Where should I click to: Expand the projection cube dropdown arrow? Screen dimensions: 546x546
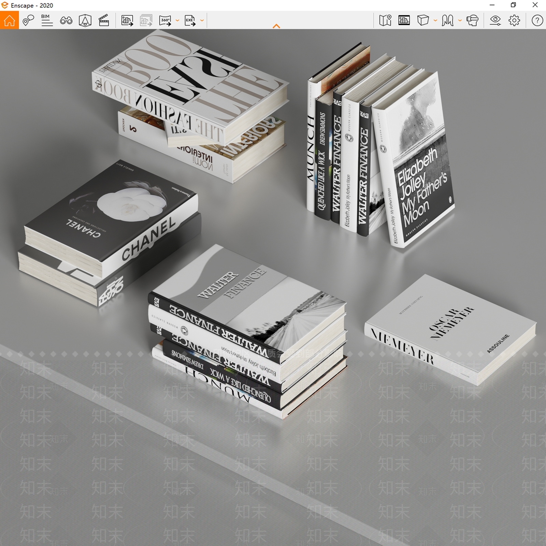(x=435, y=20)
